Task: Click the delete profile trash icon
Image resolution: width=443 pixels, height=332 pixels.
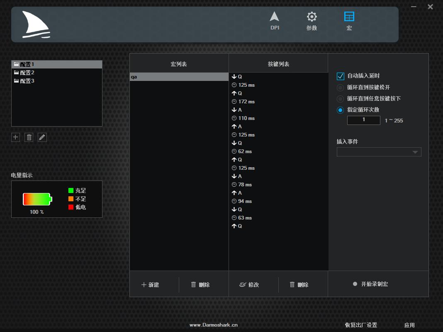Action: coord(28,137)
